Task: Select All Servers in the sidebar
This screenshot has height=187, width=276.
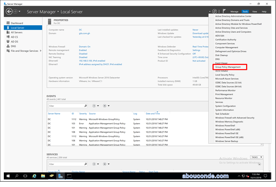Action: pos(17,32)
